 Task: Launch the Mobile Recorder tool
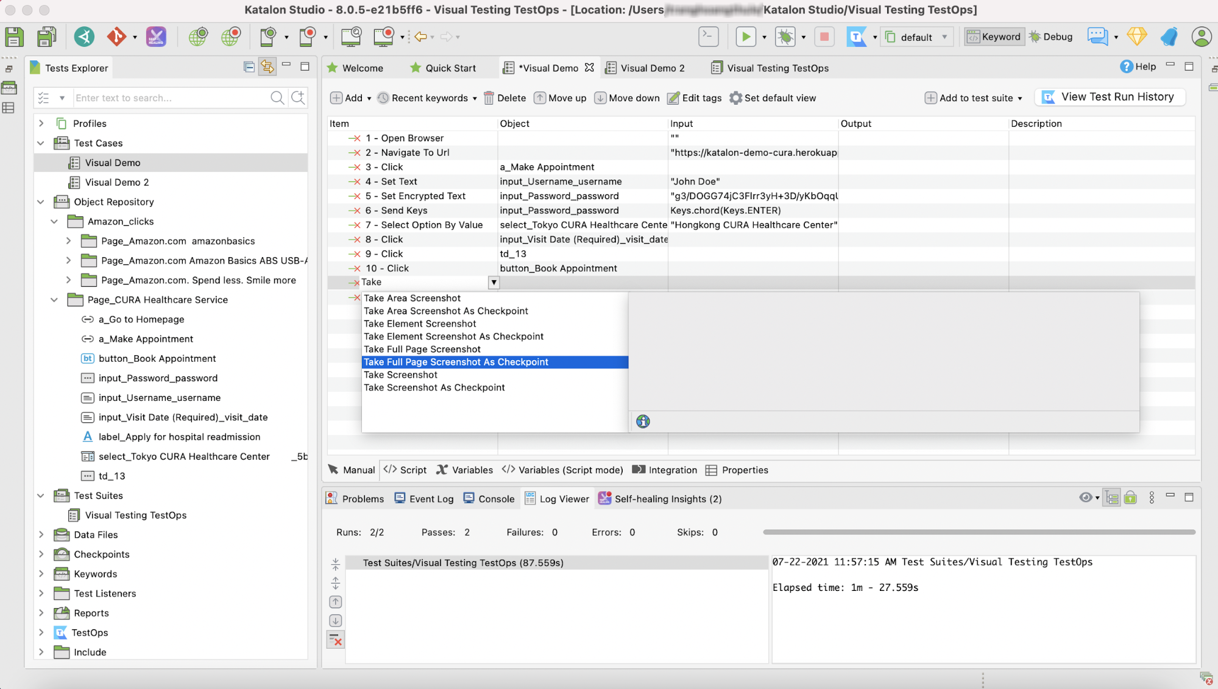pyautogui.click(x=308, y=37)
